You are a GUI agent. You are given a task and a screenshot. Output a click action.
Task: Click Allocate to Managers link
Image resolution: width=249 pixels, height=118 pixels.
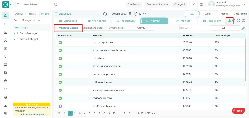pyautogui.click(x=32, y=114)
